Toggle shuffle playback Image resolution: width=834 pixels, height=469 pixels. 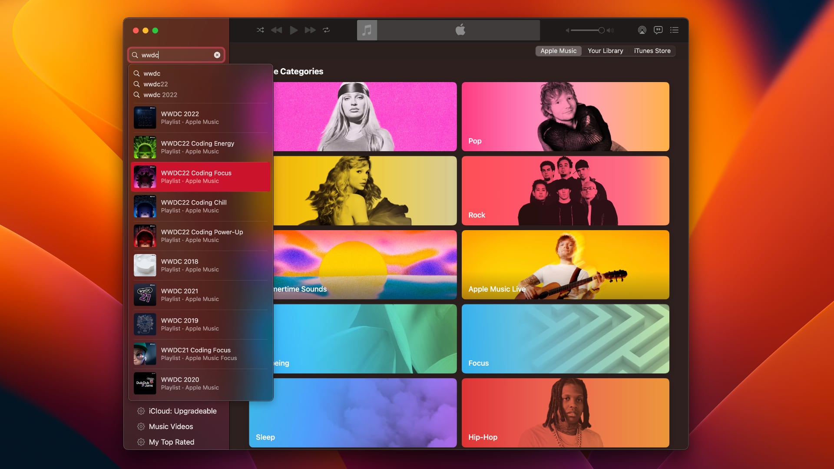pos(260,30)
